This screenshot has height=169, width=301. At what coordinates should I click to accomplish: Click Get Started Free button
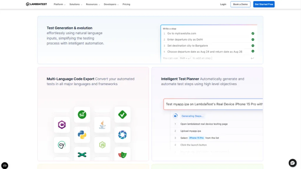264,4
